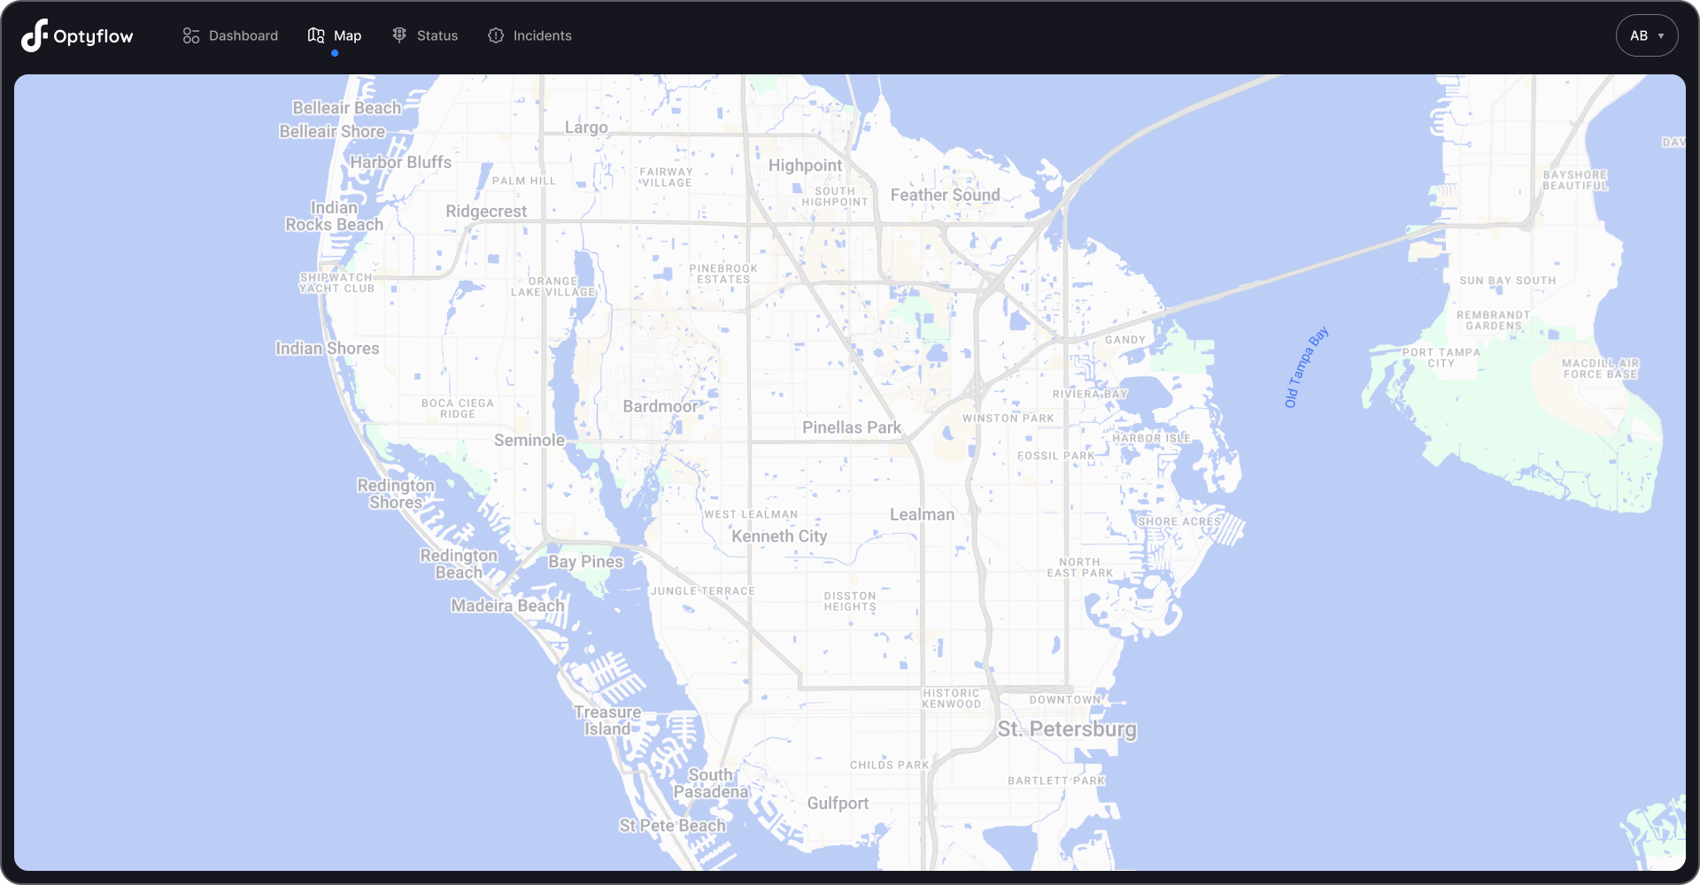Screen dimensions: 1700x885
Task: Expand the user menu in top-right corner
Action: click(1646, 35)
